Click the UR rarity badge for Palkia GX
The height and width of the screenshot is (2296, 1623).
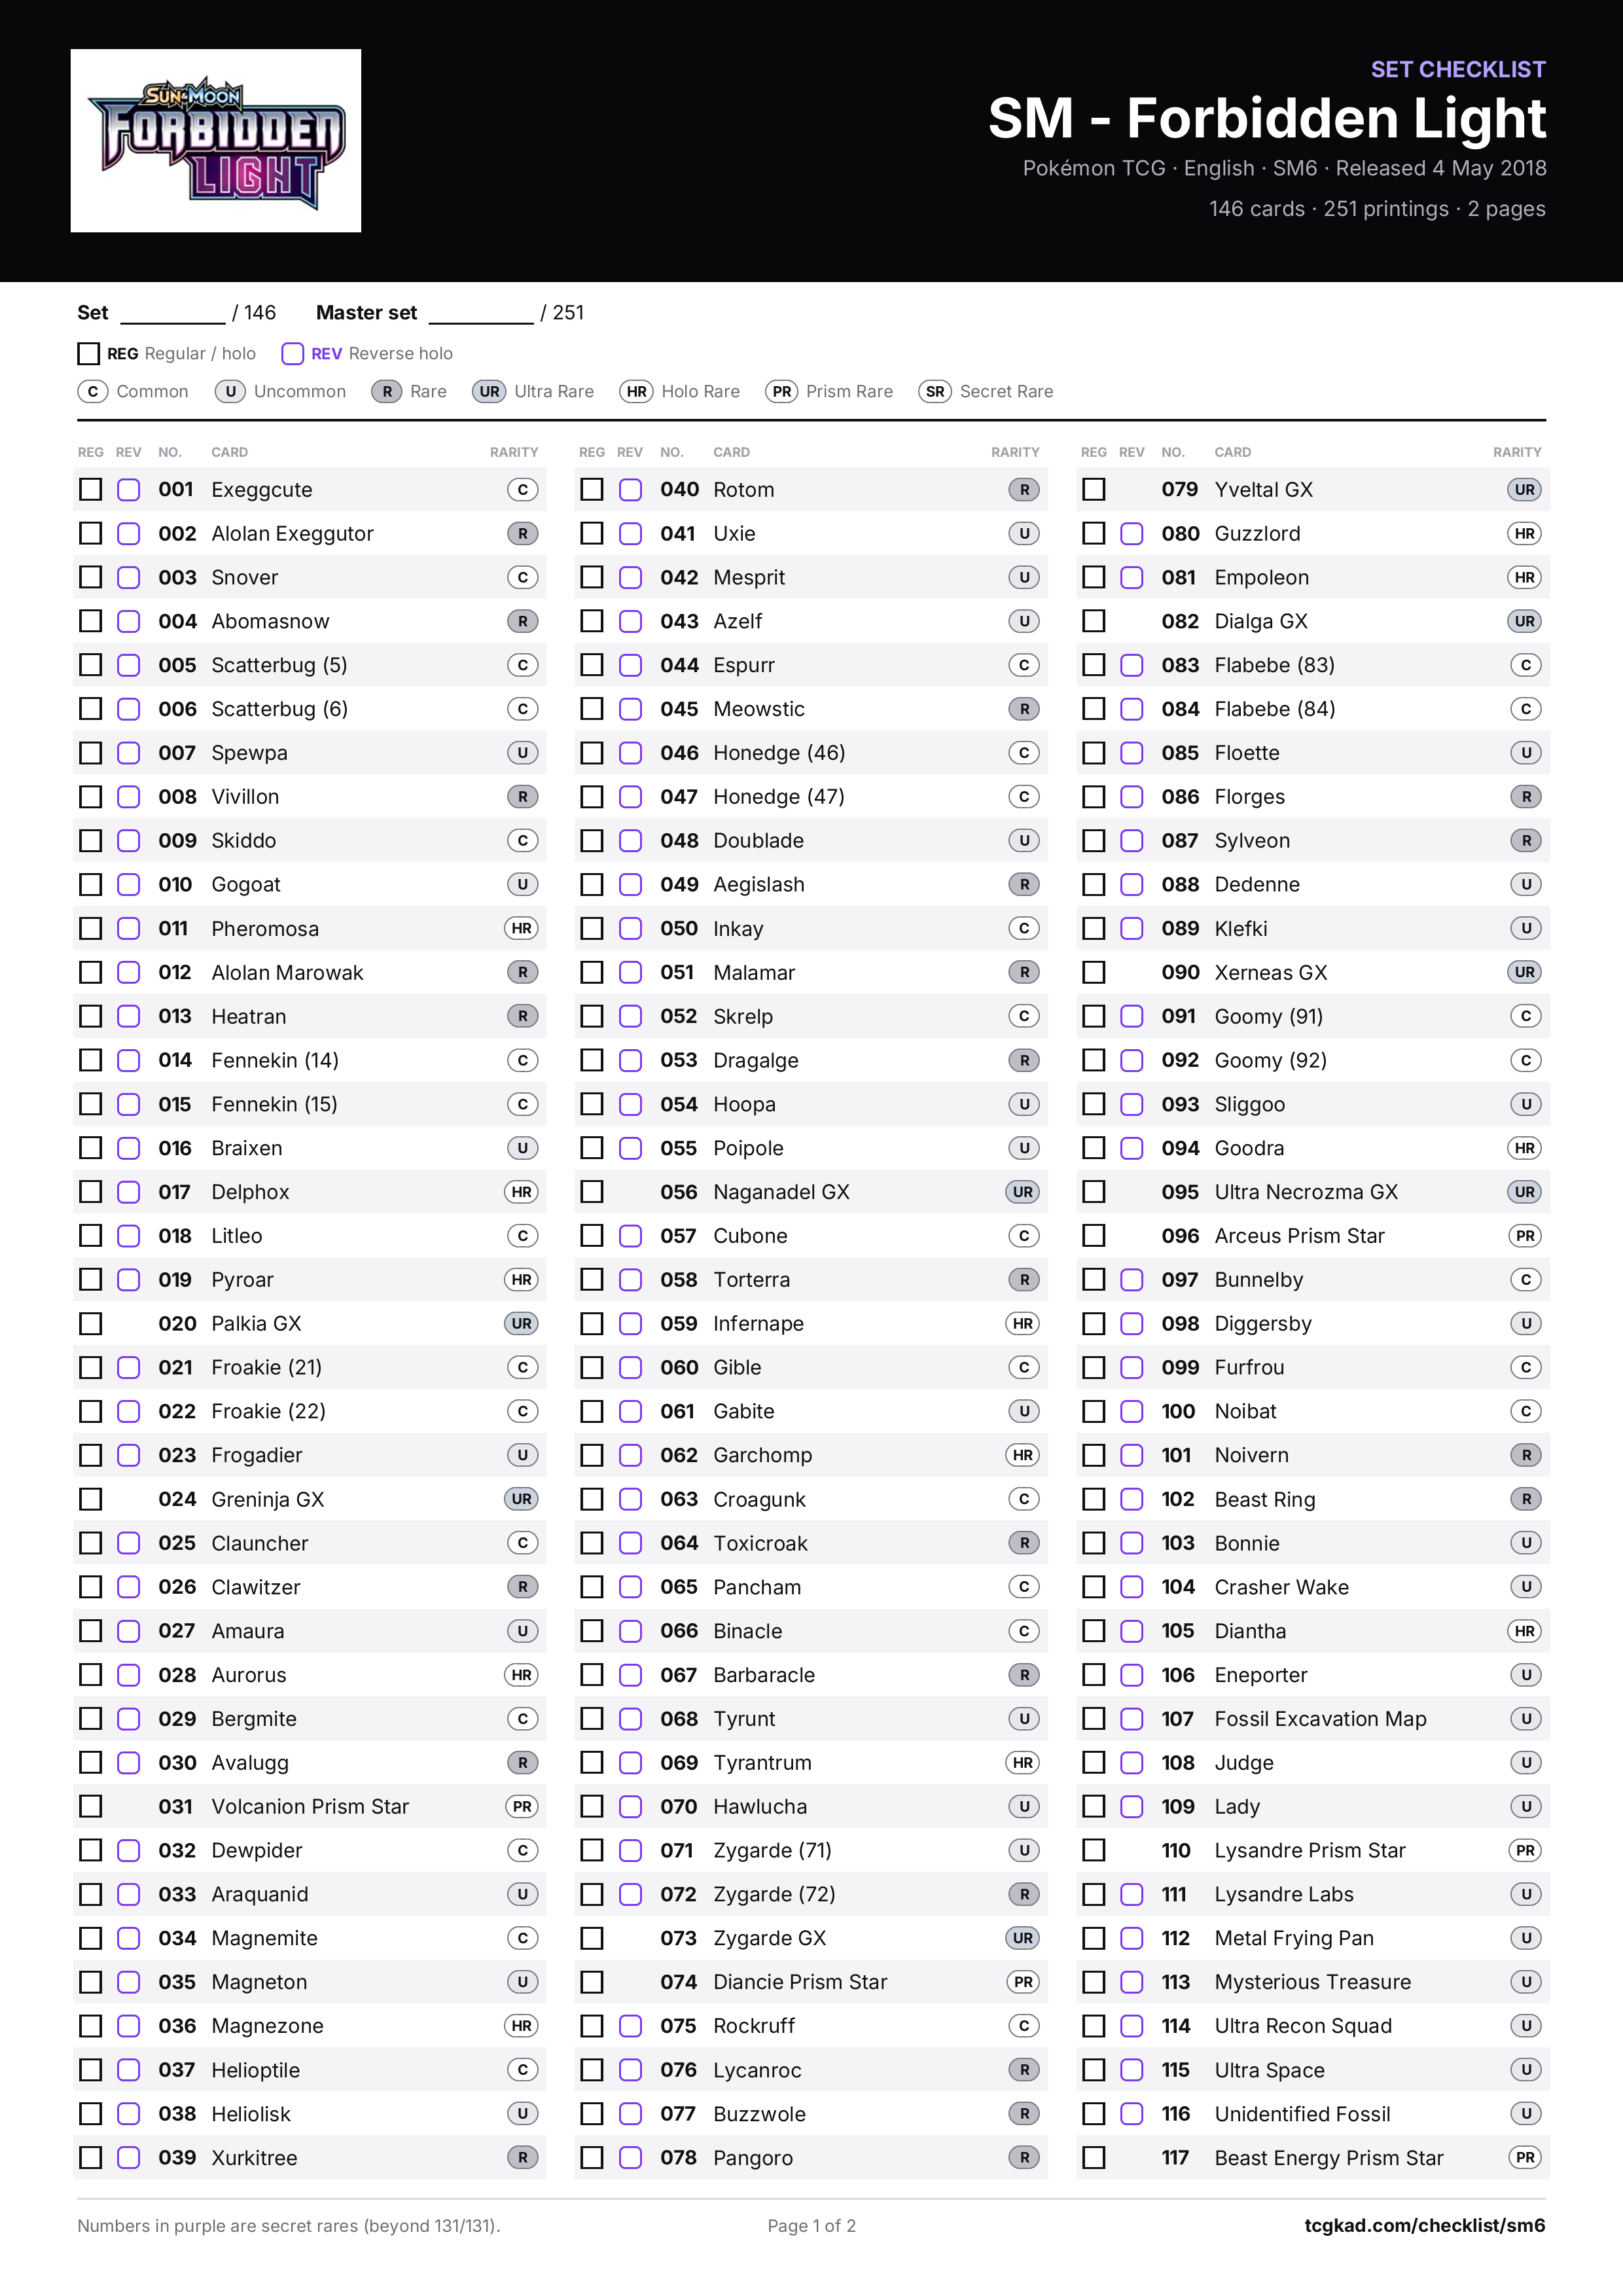pos(522,1324)
